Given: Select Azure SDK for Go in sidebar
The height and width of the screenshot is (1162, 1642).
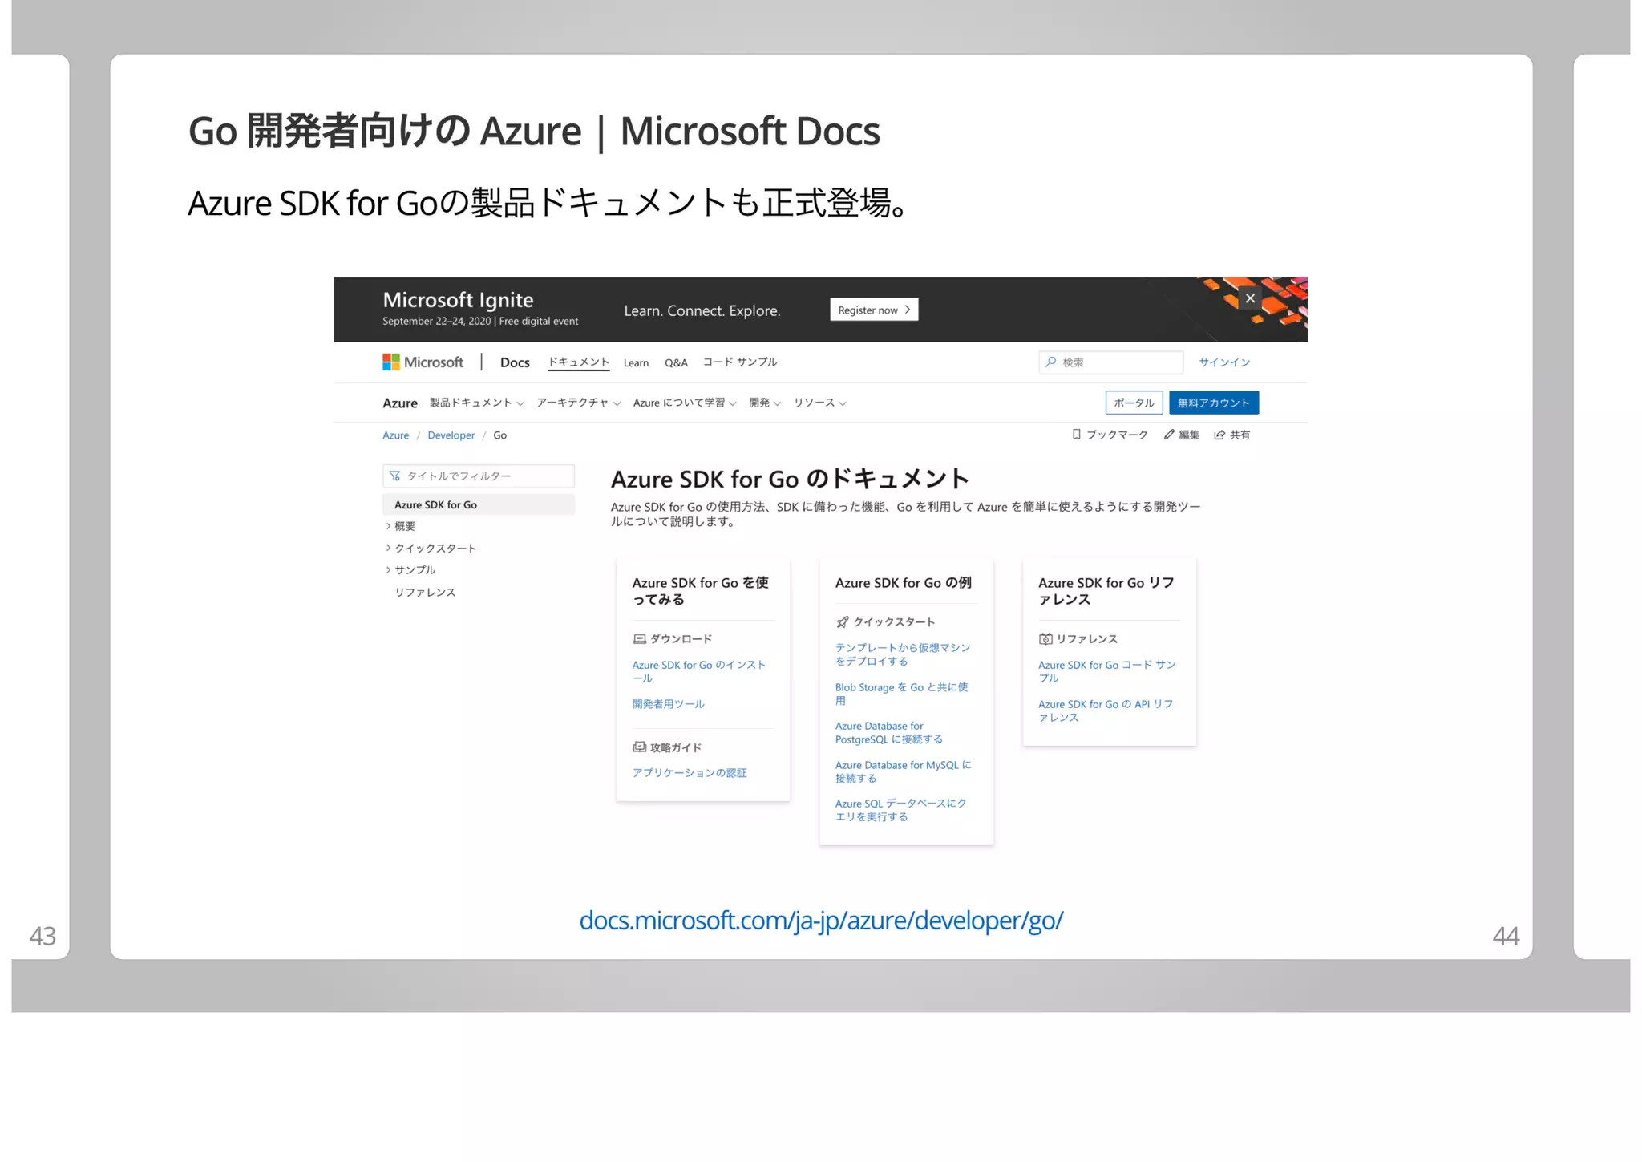Looking at the screenshot, I should 479,504.
